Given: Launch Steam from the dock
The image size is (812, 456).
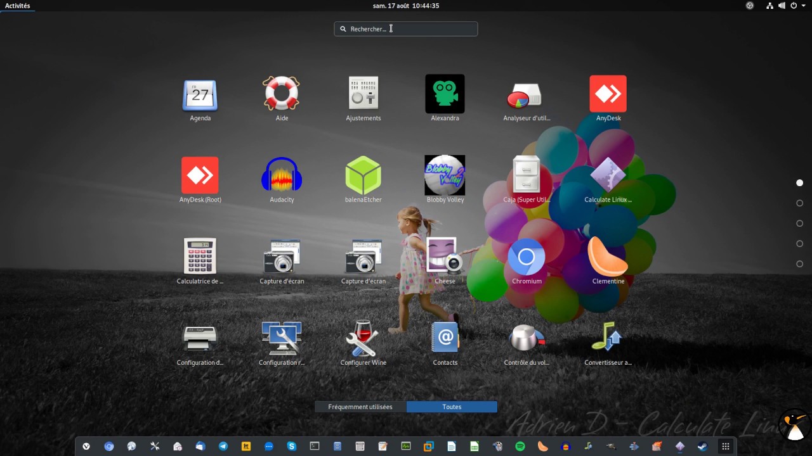Looking at the screenshot, I should tap(703, 446).
